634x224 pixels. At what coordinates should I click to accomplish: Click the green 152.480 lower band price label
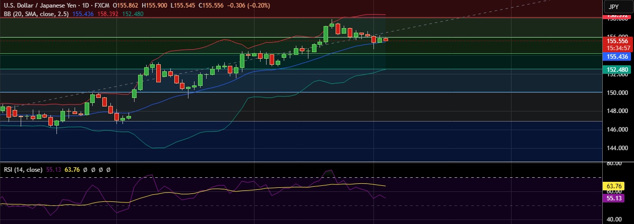point(617,70)
